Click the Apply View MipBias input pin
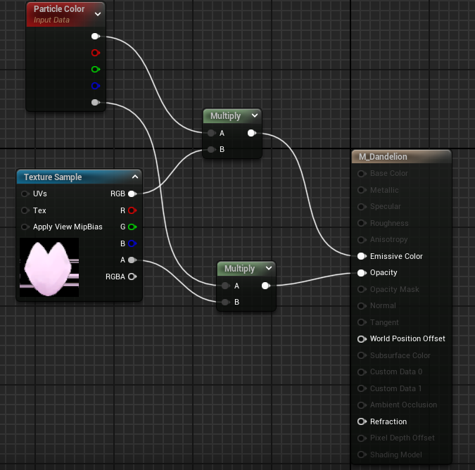This screenshot has height=470, width=475. pos(25,227)
